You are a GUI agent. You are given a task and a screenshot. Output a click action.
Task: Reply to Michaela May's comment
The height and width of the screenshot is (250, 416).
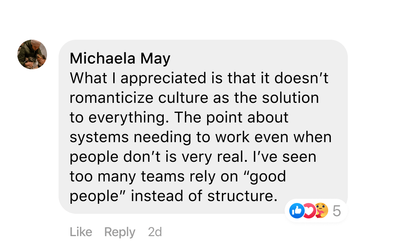pyautogui.click(x=120, y=232)
